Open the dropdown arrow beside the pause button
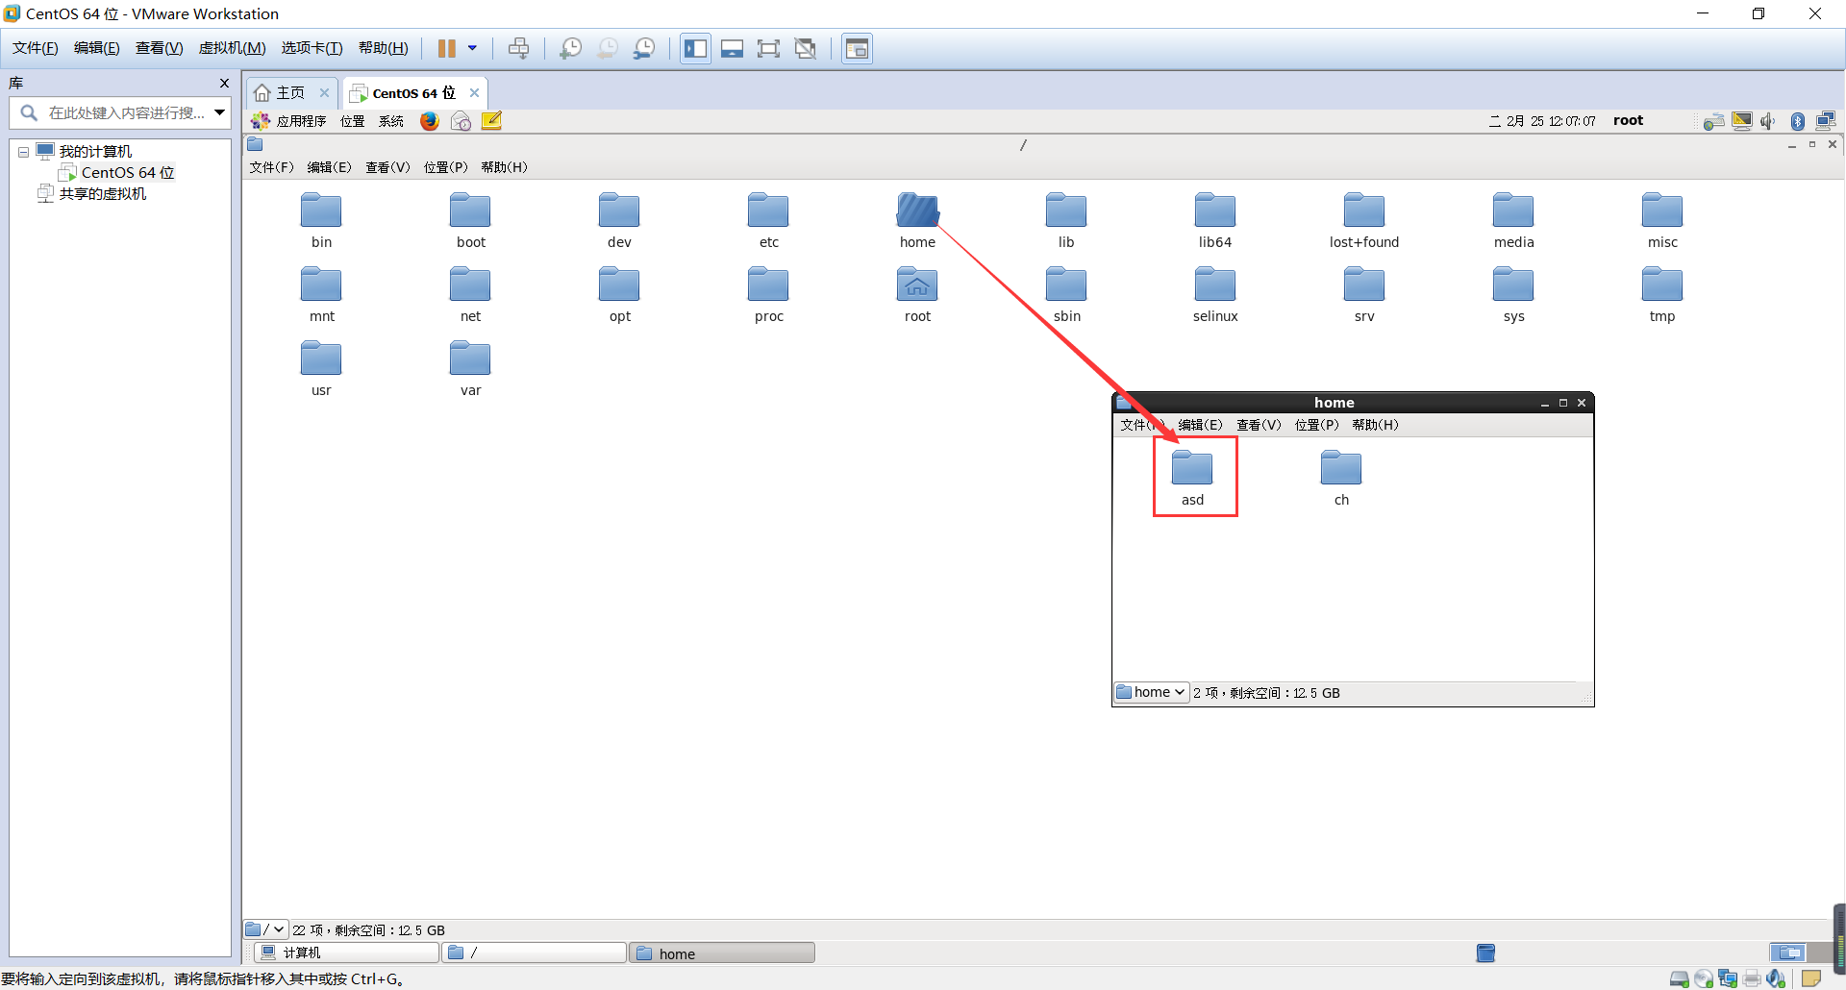 472,48
